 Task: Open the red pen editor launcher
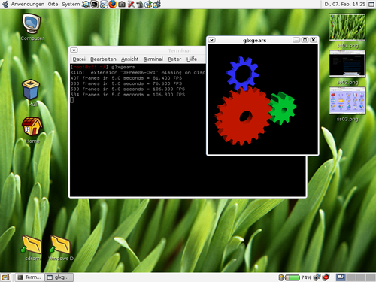(131, 4)
